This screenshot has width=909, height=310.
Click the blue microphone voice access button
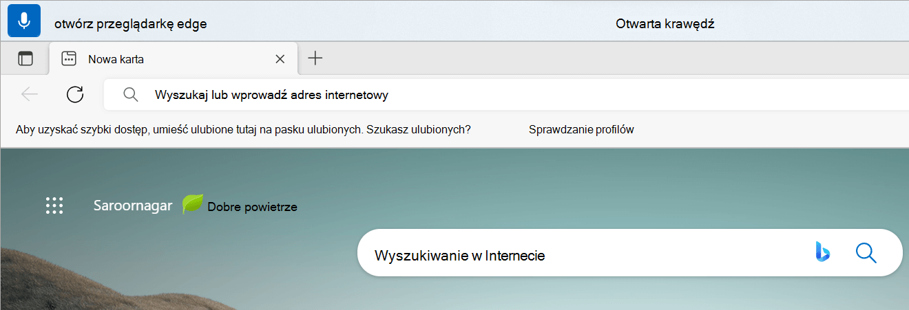pyautogui.click(x=24, y=21)
